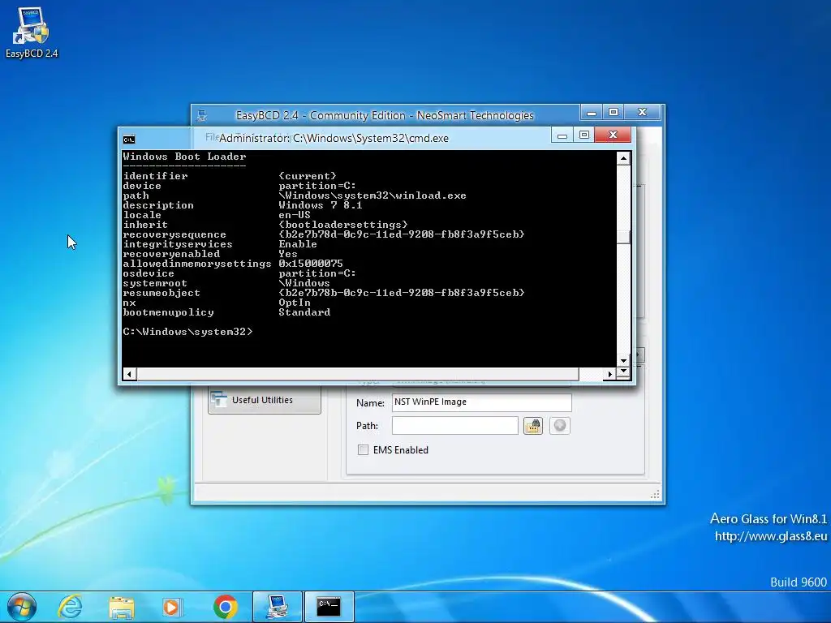Click the cmd vertical scrollbar thumb

coord(623,237)
